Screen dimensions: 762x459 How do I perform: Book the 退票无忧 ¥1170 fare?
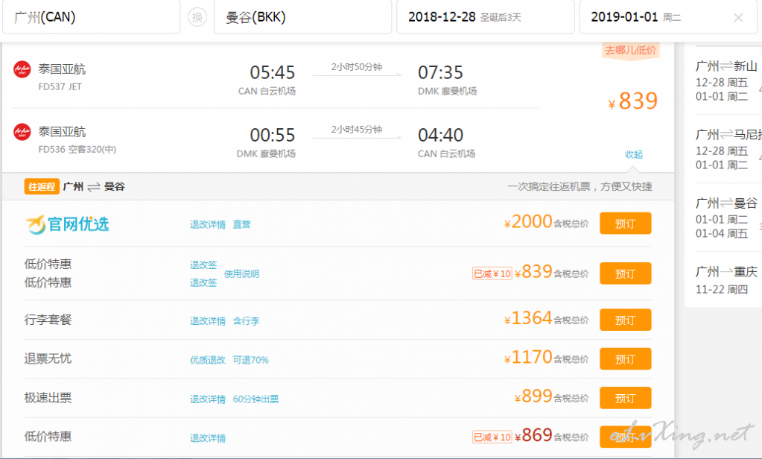click(x=626, y=359)
